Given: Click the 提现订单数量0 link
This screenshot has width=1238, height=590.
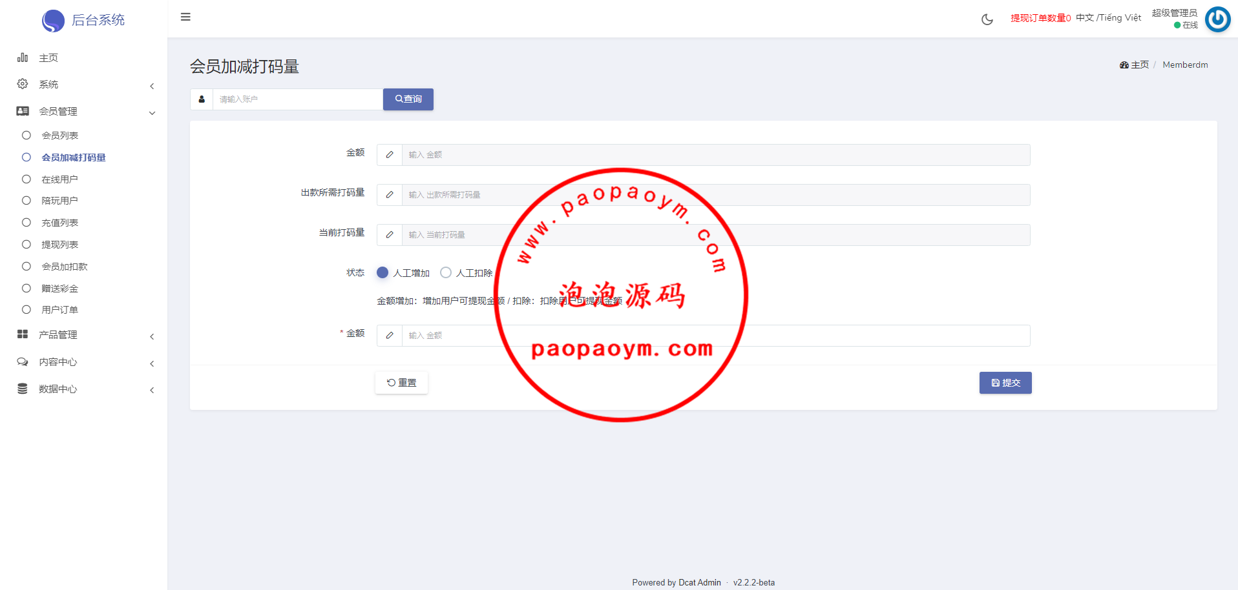Looking at the screenshot, I should 1041,18.
